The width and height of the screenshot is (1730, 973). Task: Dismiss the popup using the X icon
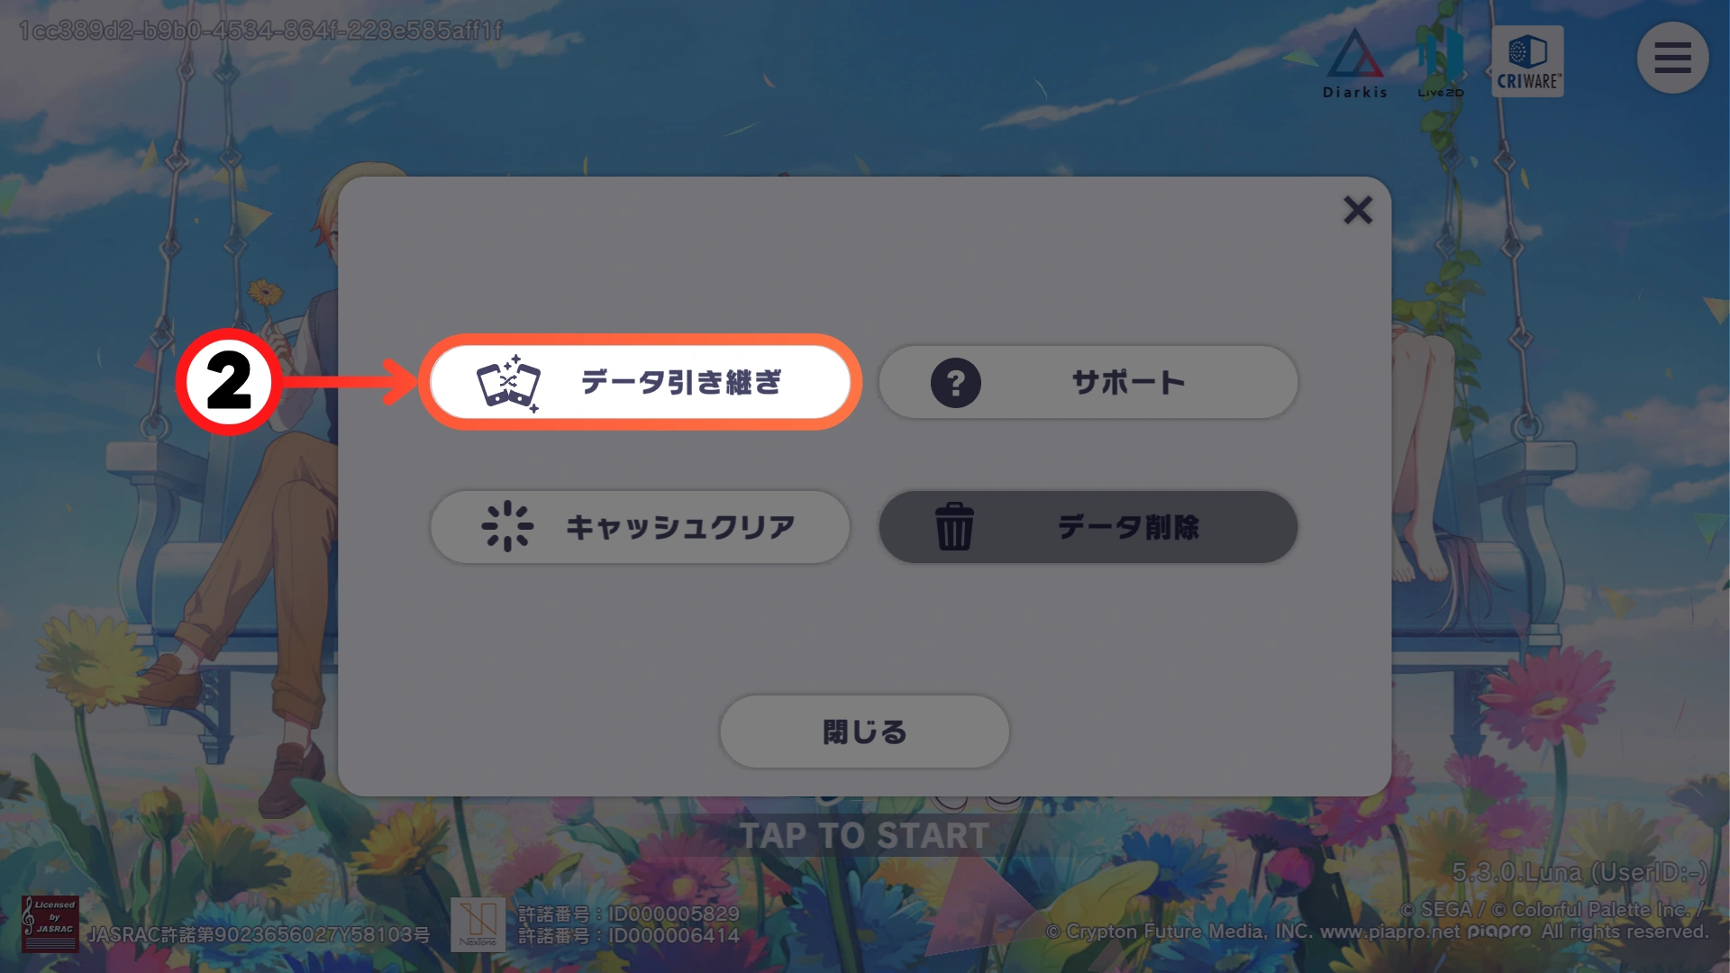tap(1358, 210)
